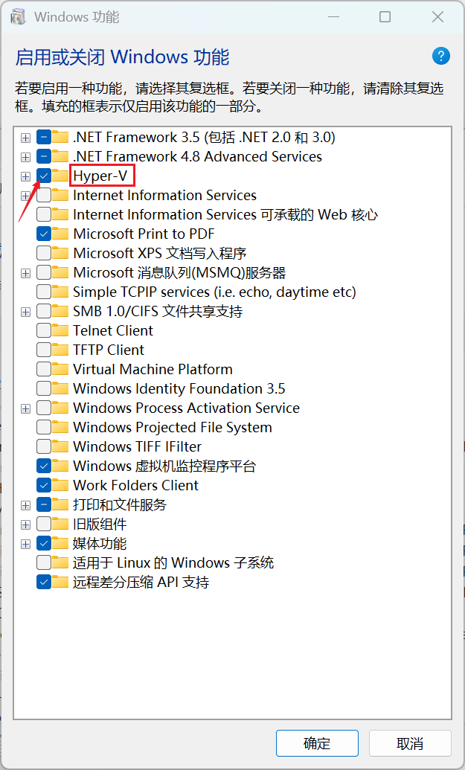The width and height of the screenshot is (465, 770).
Task: Uncheck Work Folders Client checkbox
Action: [x=44, y=485]
